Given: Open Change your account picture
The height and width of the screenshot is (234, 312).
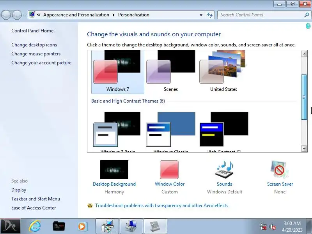Looking at the screenshot, I should coord(41,63).
